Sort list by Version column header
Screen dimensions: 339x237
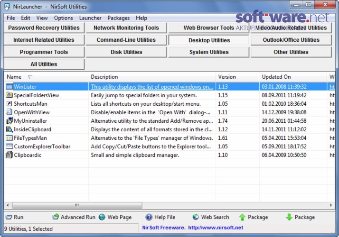(x=237, y=77)
